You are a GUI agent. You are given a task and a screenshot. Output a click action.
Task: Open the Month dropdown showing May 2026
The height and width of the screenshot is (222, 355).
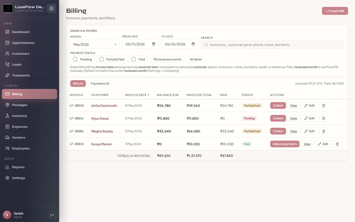coord(95,44)
